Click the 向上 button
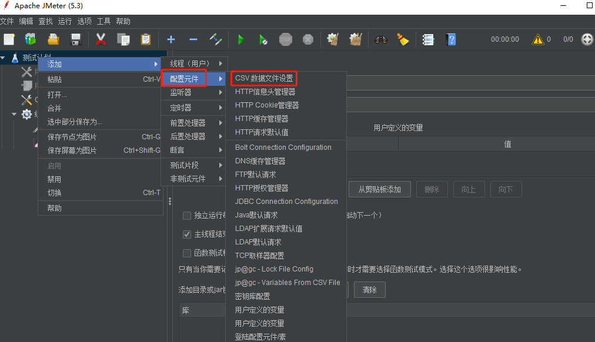 (469, 189)
